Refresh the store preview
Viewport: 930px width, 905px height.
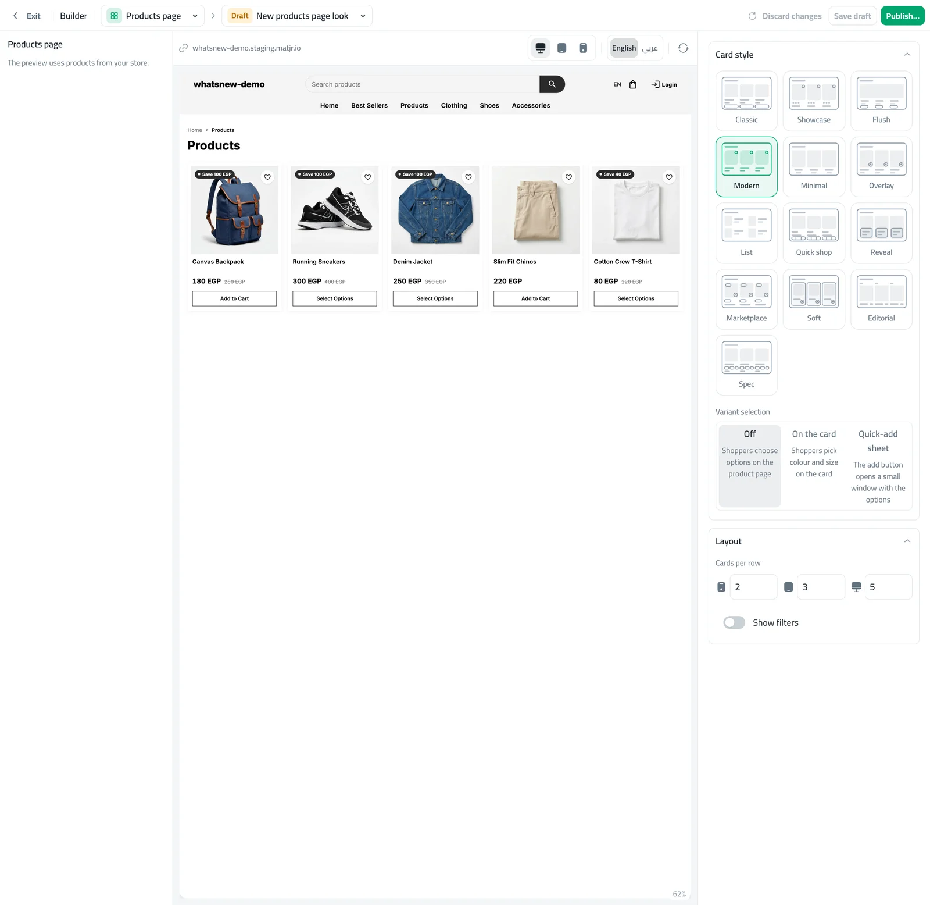pyautogui.click(x=684, y=48)
